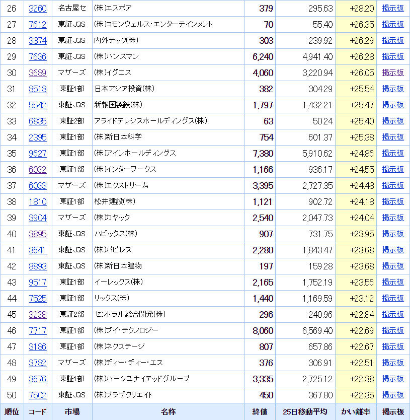Open 掲示板 link for イーレックス row
This screenshot has width=410, height=420.
pos(393,282)
